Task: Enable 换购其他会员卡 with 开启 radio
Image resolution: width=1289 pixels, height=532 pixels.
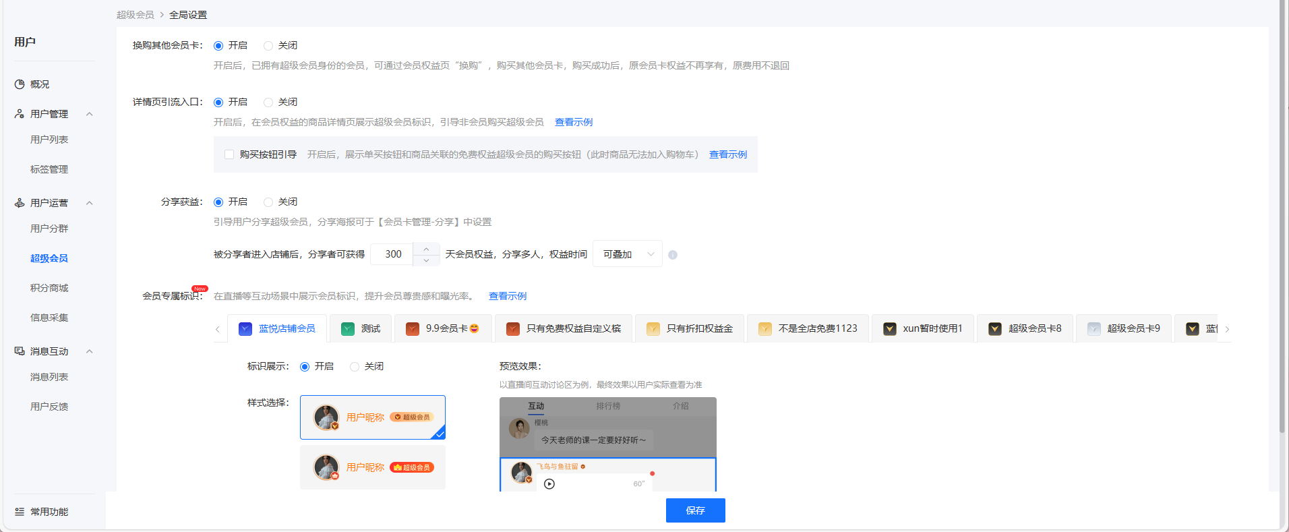Action: point(218,46)
